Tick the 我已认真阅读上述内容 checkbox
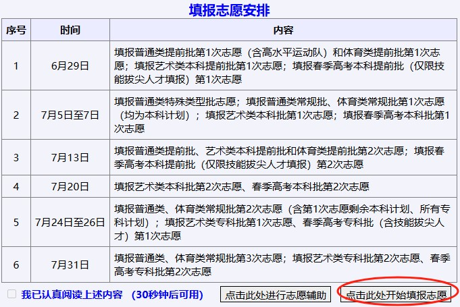Image resolution: width=460 pixels, height=307 pixels. pos(11,294)
